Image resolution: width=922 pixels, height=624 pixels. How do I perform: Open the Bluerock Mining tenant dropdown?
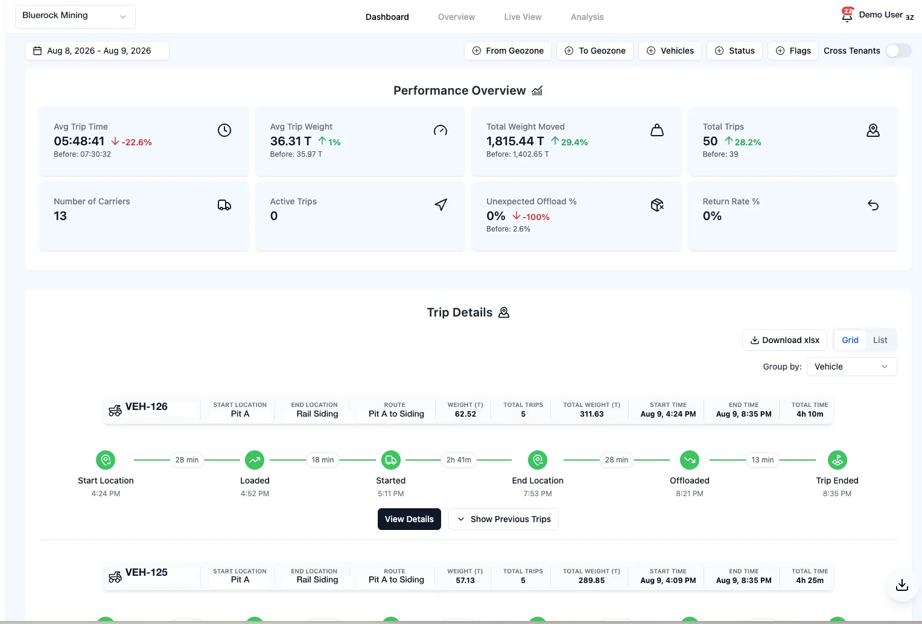tap(75, 16)
